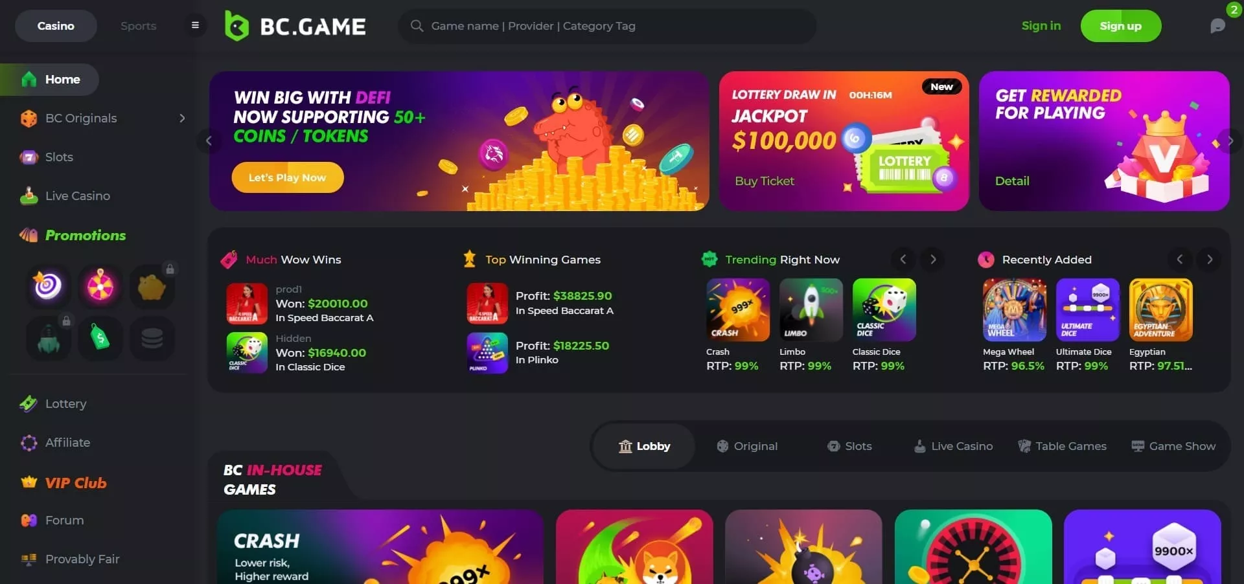Viewport: 1244px width, 584px height.
Task: Select the Original games tab
Action: 747,446
